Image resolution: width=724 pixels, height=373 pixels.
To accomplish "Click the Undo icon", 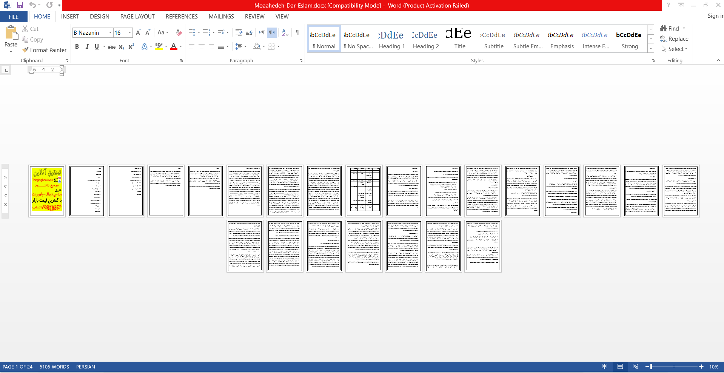I will [x=32, y=5].
